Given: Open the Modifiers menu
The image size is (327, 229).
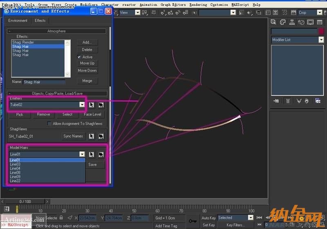Looking at the screenshot, I should click(x=89, y=5).
